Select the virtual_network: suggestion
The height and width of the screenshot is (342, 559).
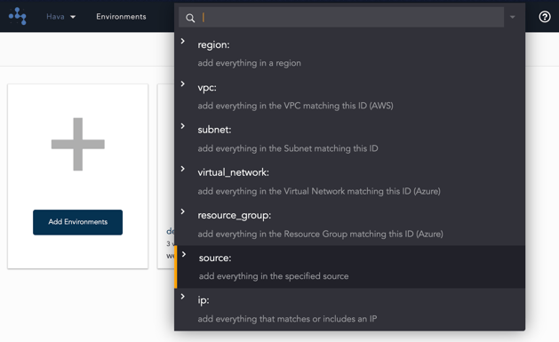click(x=350, y=181)
